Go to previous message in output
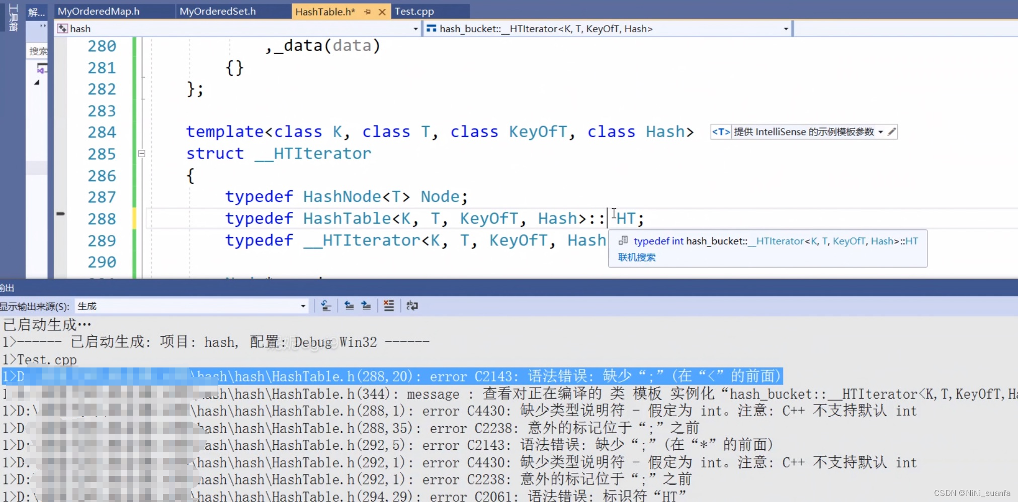The image size is (1018, 502). (349, 306)
